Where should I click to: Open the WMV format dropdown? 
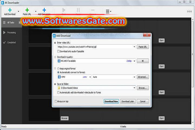click(x=90, y=77)
